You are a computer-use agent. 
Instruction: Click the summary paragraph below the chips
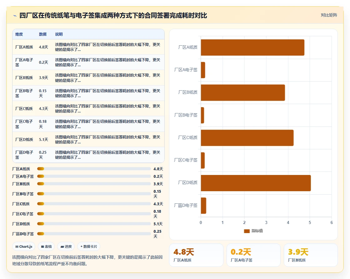pos(87,260)
